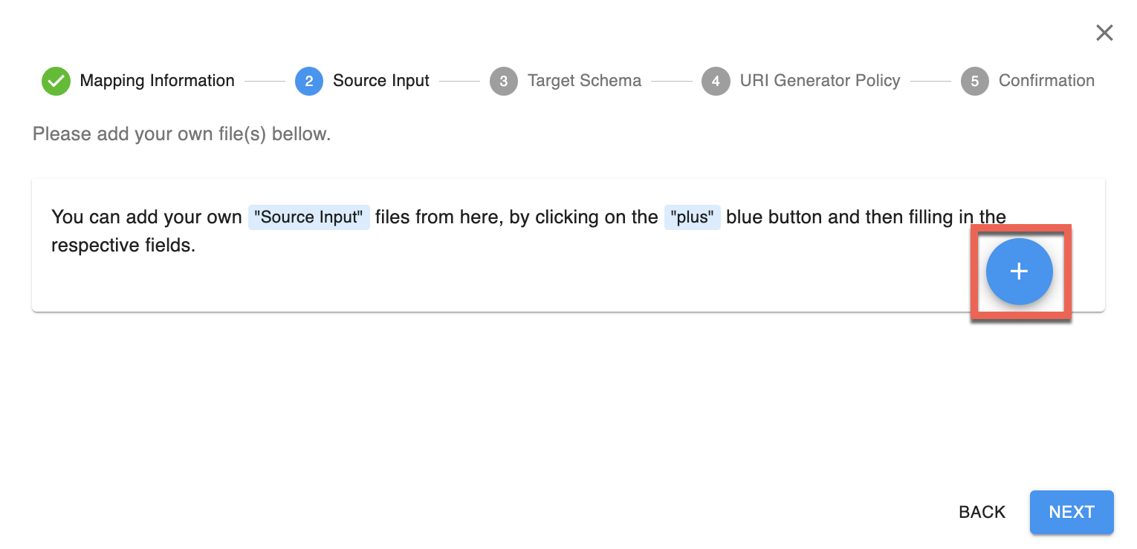Go to the Mapping Information step
Screen dimensions: 1137x549
click(x=157, y=81)
